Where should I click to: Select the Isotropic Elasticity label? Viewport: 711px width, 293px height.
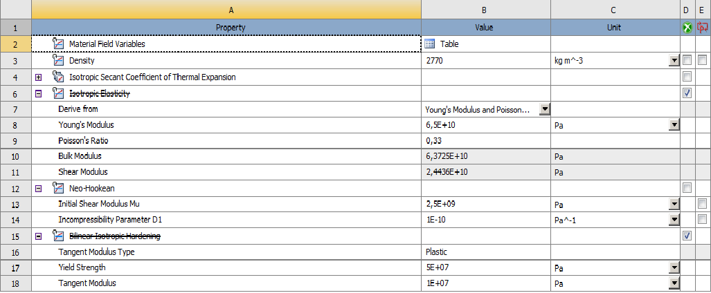coord(99,94)
